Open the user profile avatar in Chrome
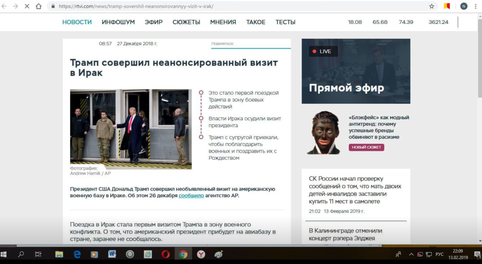The height and width of the screenshot is (264, 482). (464, 6)
